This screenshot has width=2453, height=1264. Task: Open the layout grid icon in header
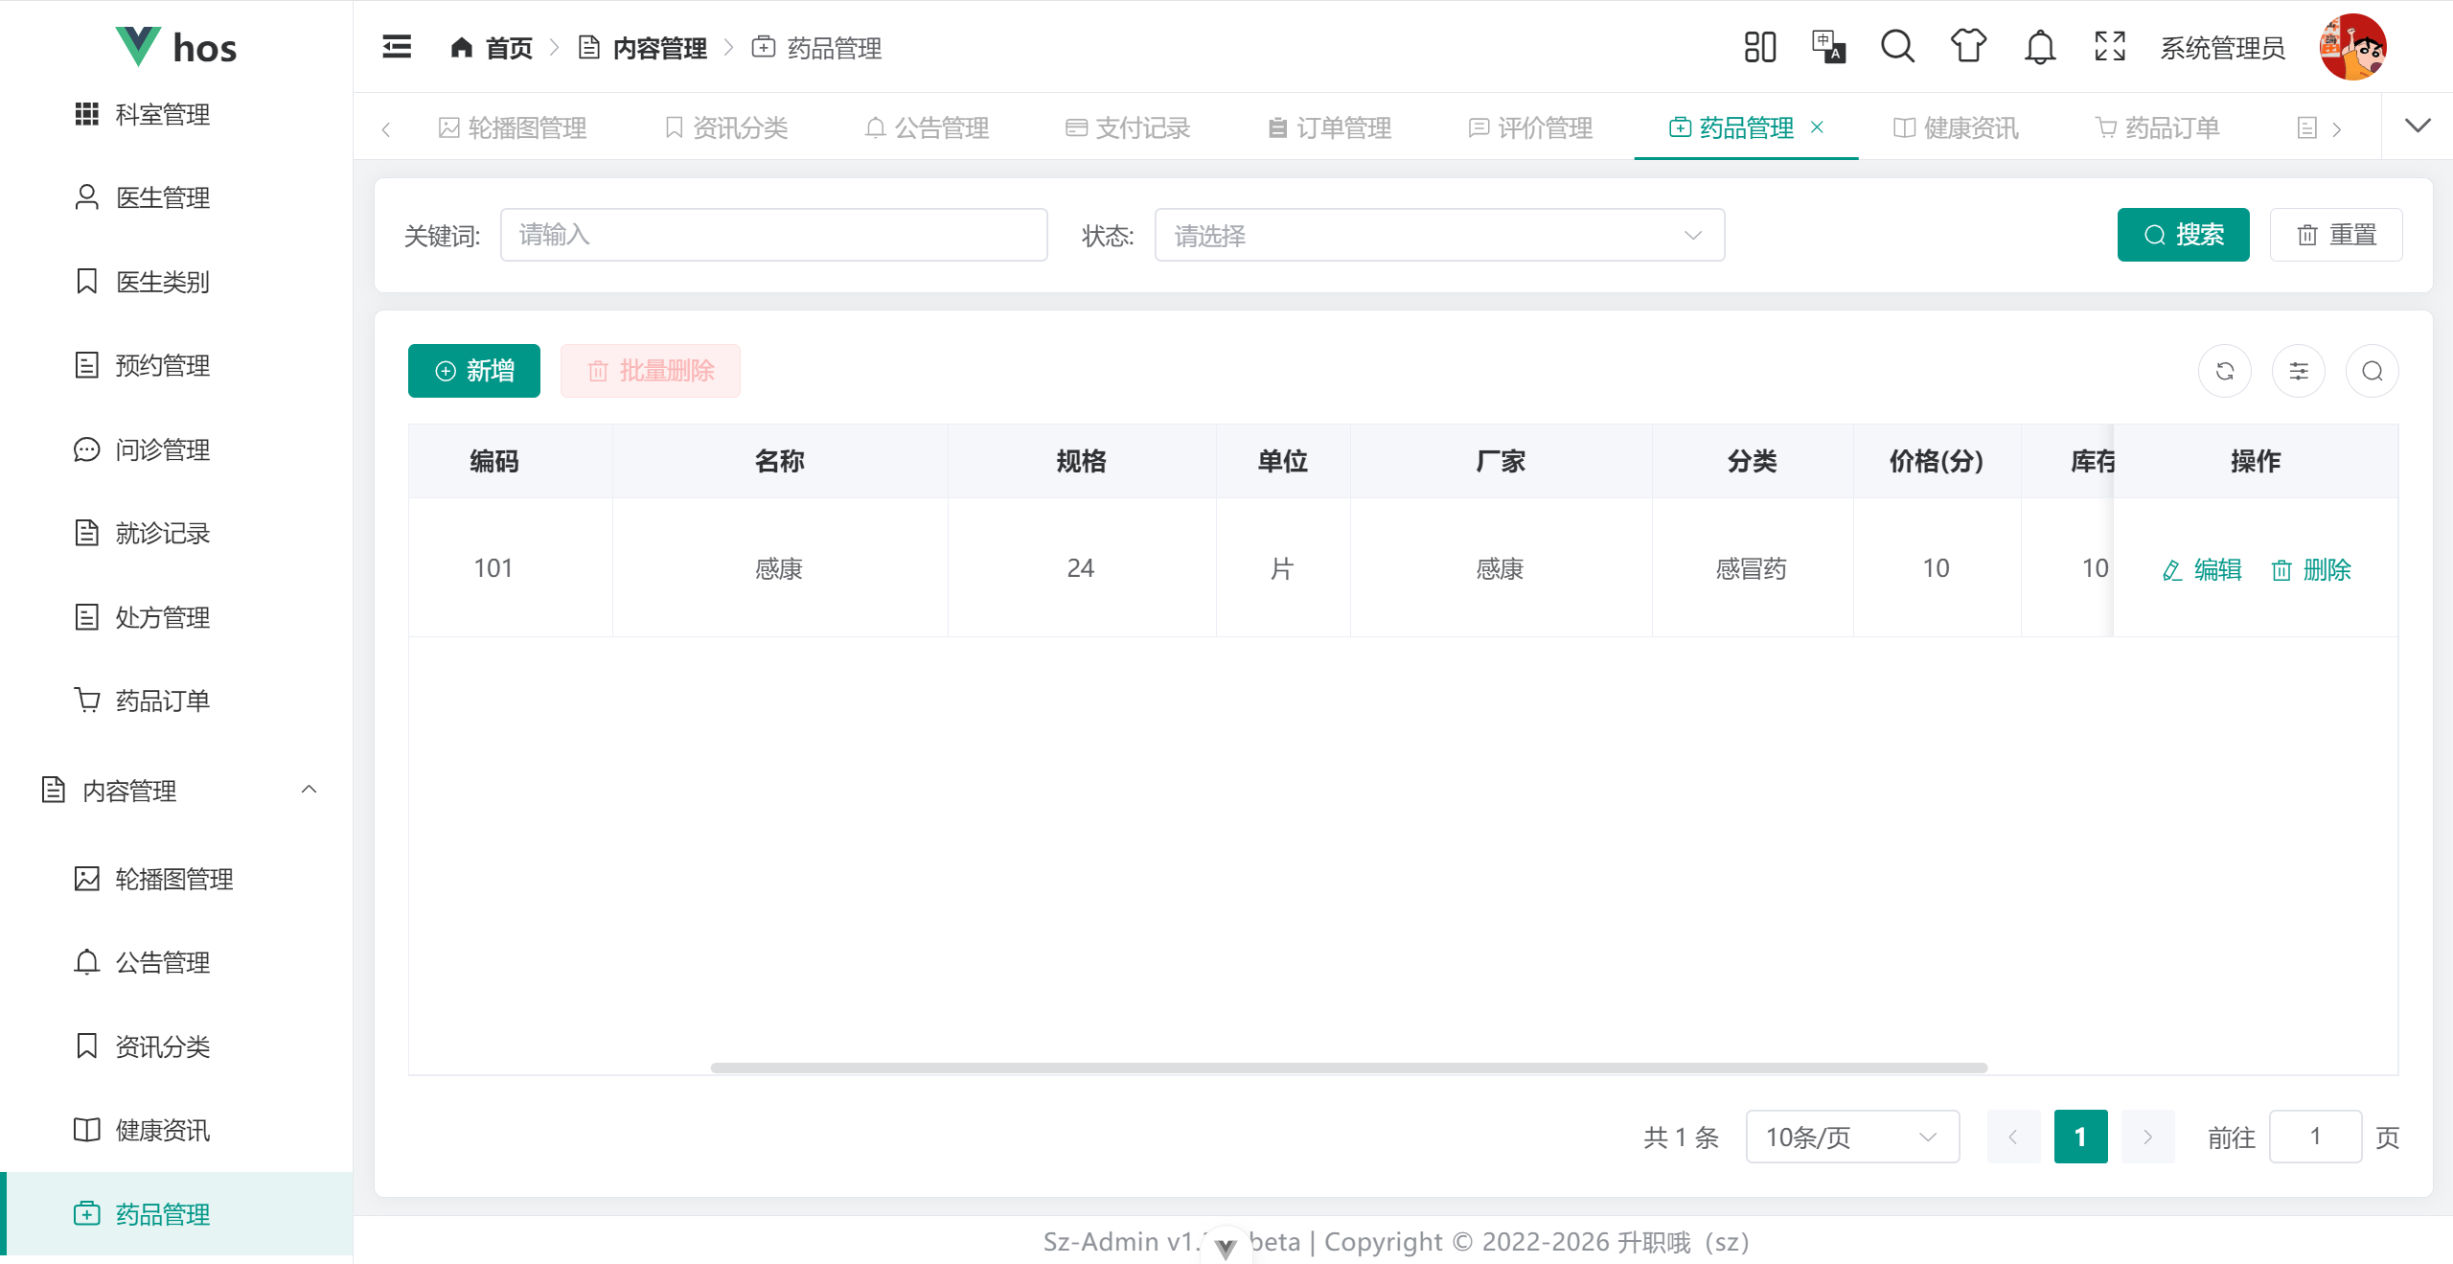coord(1759,47)
